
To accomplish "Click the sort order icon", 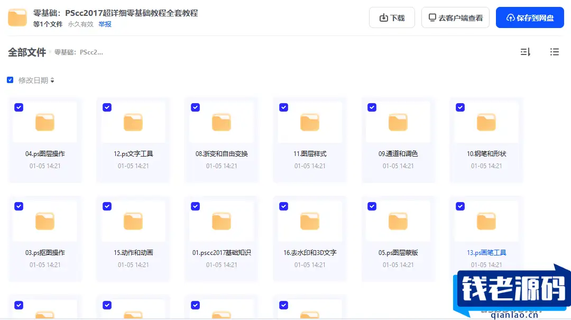I will (x=525, y=52).
